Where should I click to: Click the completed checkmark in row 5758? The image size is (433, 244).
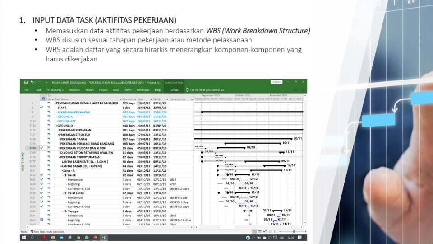coord(41,148)
